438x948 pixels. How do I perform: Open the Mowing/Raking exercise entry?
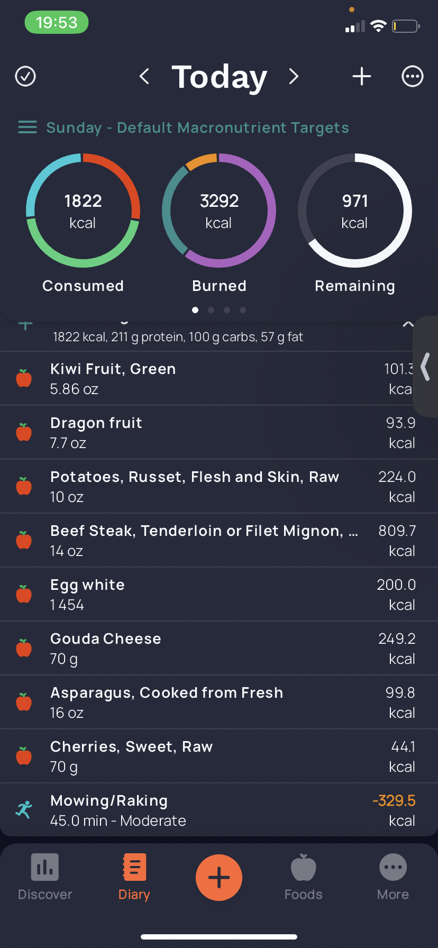[x=219, y=810]
